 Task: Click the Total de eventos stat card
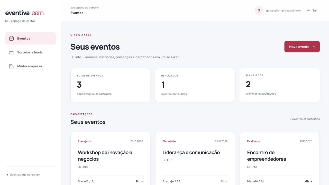point(111,85)
